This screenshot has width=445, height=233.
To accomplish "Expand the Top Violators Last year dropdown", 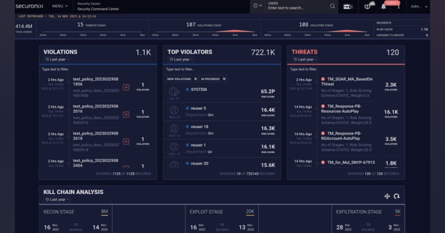I will click(x=181, y=60).
